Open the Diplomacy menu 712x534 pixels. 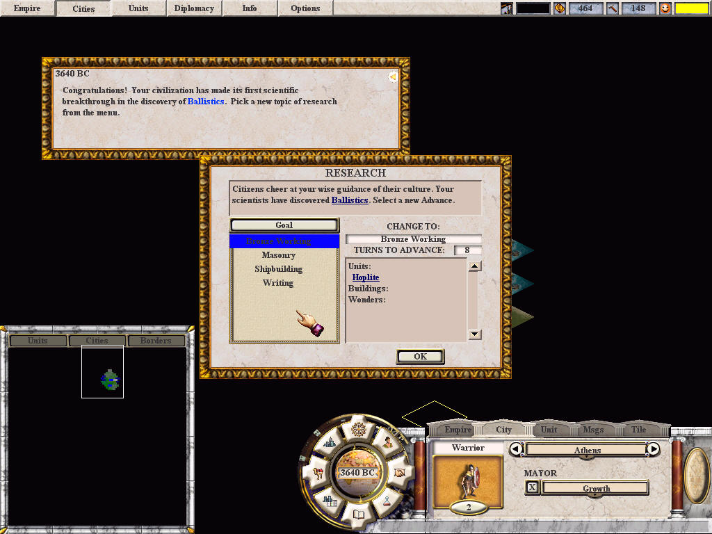pos(195,8)
